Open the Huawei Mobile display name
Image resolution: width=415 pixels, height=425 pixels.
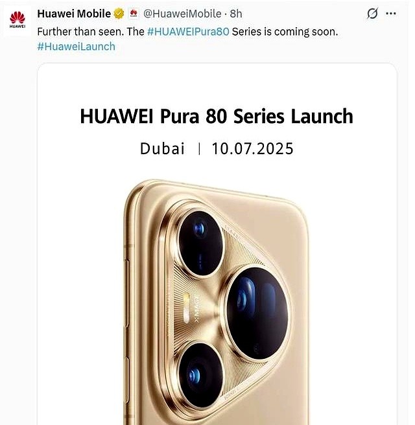pos(74,14)
